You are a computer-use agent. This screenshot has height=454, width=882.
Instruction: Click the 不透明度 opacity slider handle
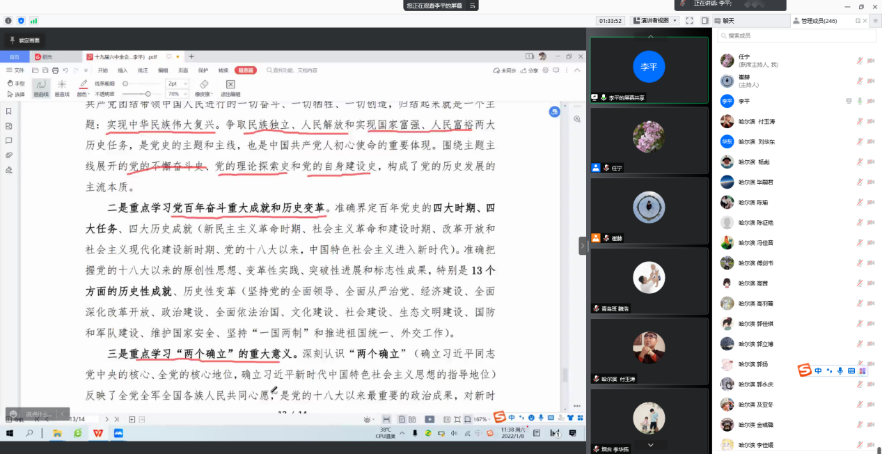click(147, 93)
